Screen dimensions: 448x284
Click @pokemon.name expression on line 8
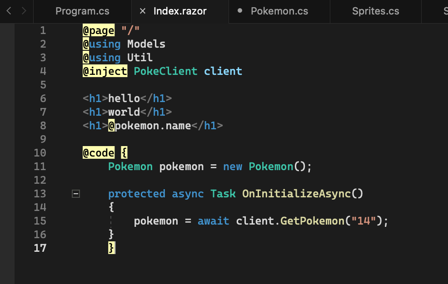point(149,126)
